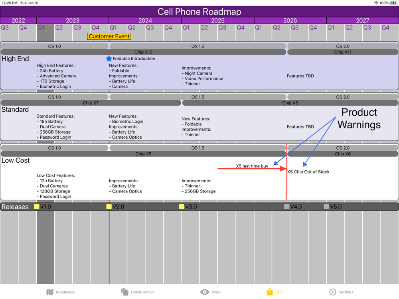
Task: Select the High End lane label
Action: click(x=15, y=59)
